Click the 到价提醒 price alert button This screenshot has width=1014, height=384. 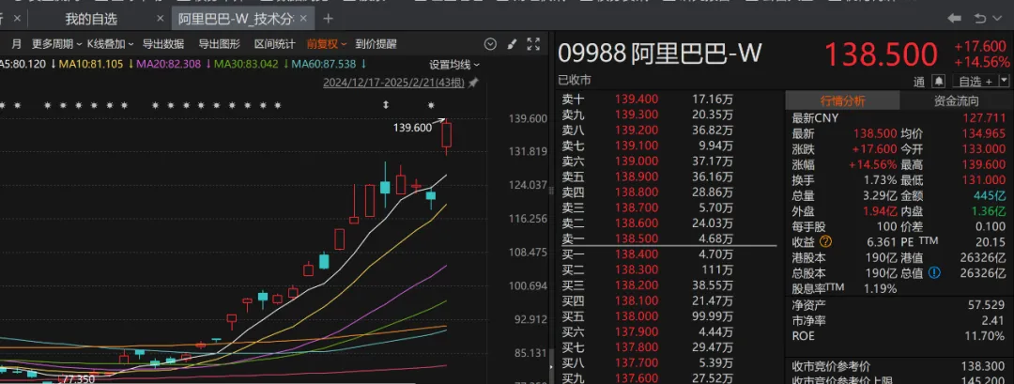376,44
